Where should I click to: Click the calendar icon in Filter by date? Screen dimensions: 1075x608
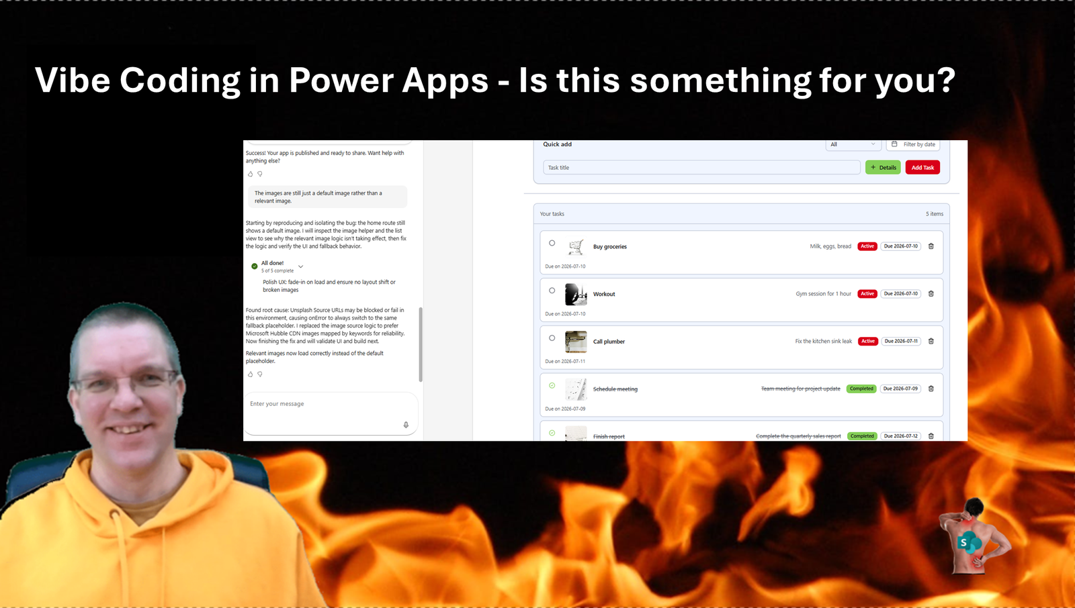894,144
